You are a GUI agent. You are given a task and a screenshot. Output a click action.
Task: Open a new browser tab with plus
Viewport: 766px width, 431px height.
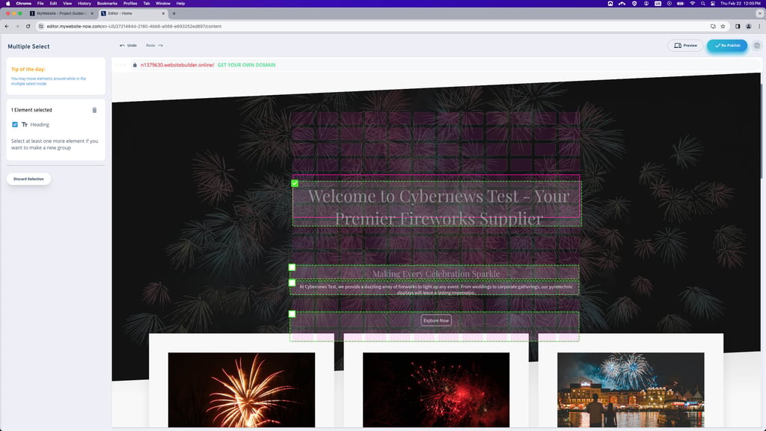[174, 13]
